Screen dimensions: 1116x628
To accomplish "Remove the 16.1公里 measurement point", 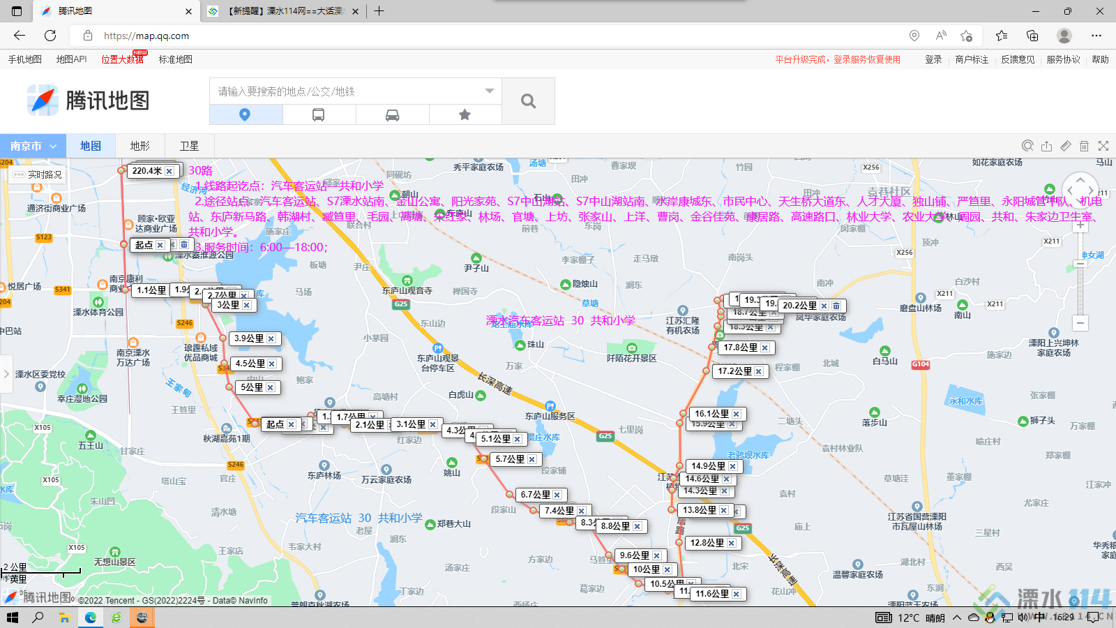I will [x=736, y=414].
